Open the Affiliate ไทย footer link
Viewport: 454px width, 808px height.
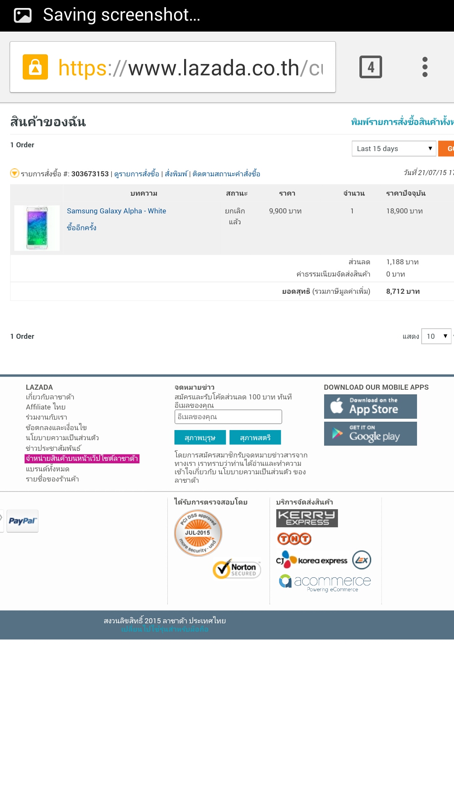pyautogui.click(x=46, y=407)
